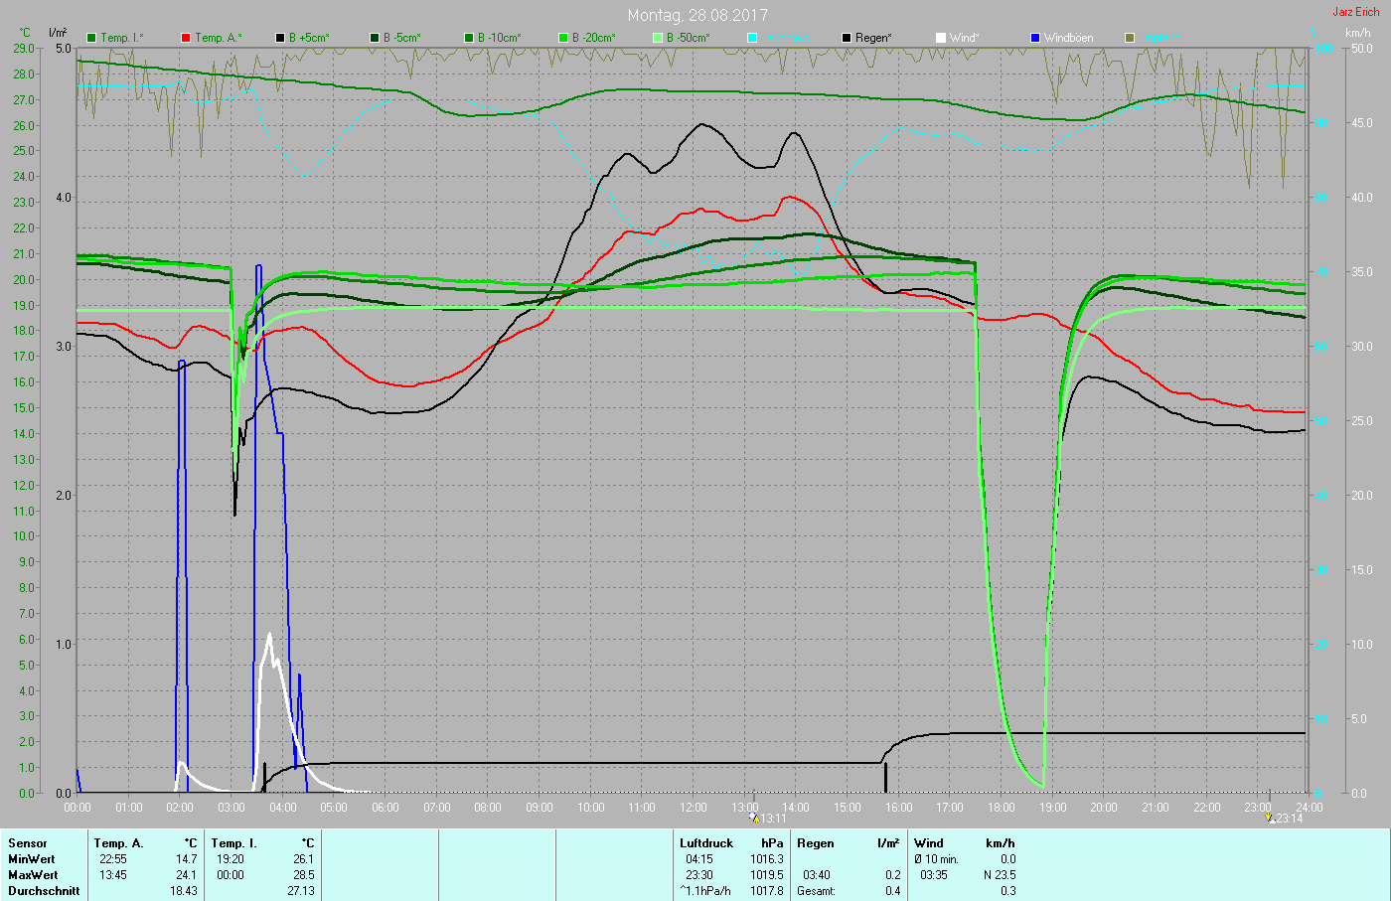
Task: Click the average value 18.43
Action: (183, 891)
